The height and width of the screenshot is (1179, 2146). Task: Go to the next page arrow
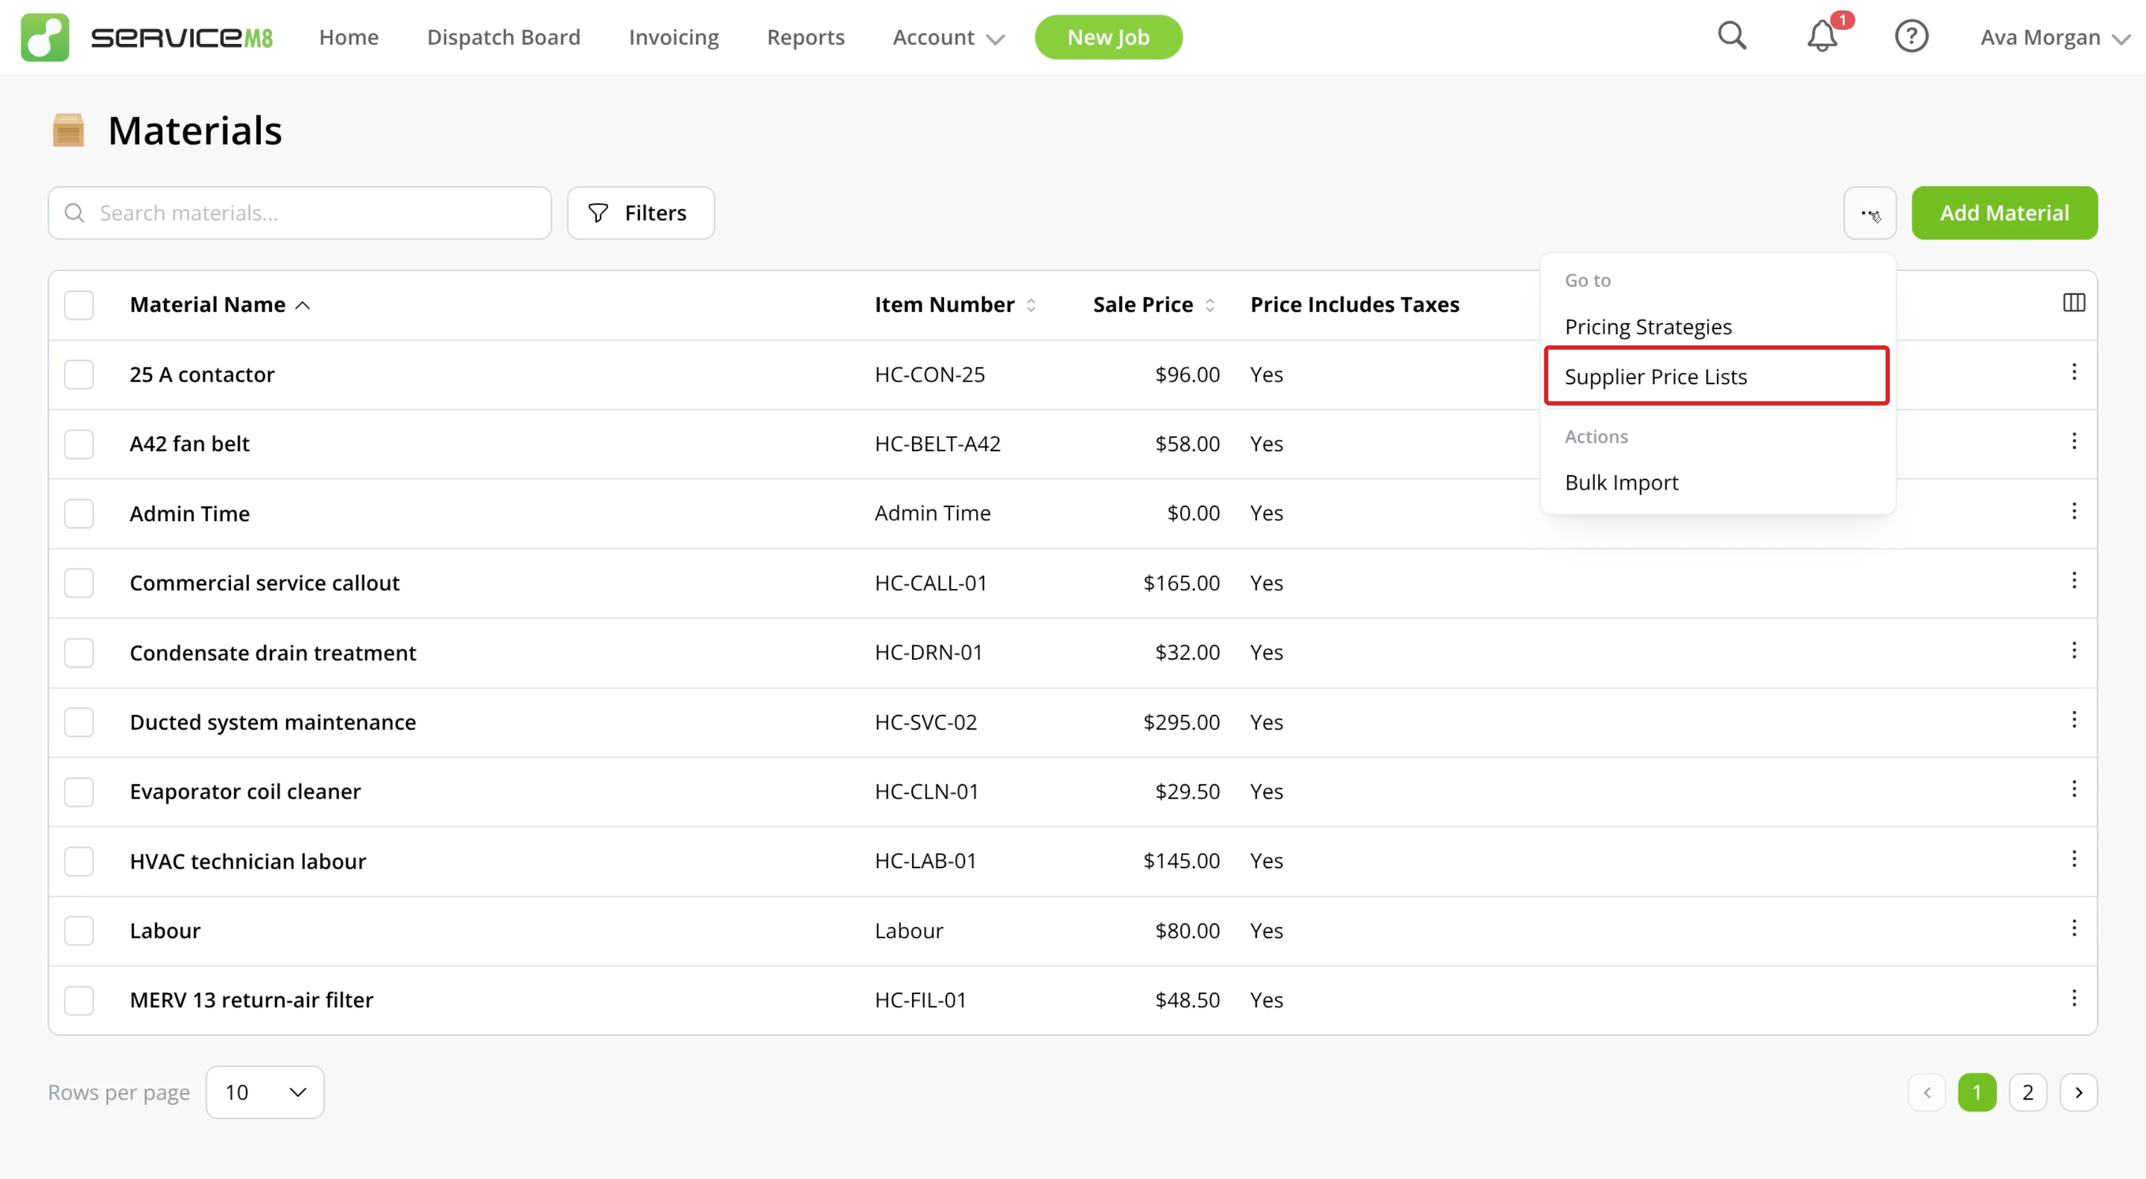coord(2078,1092)
